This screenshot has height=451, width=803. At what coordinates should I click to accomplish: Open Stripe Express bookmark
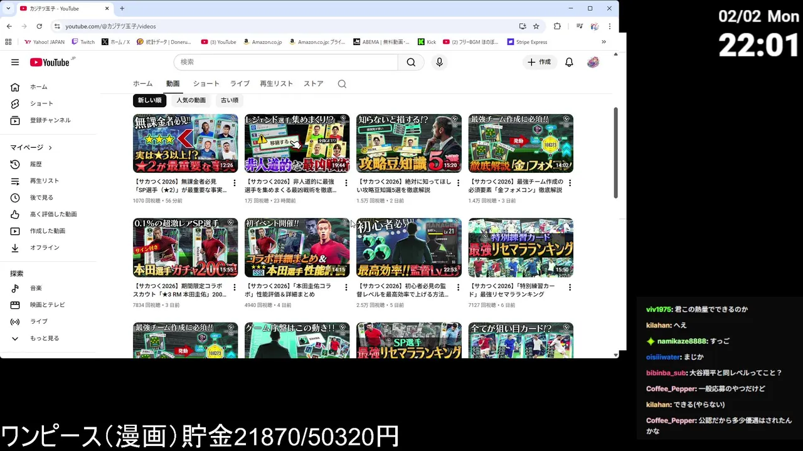(x=527, y=42)
